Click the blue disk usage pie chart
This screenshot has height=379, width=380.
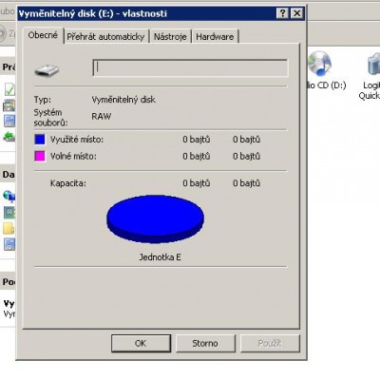point(155,219)
